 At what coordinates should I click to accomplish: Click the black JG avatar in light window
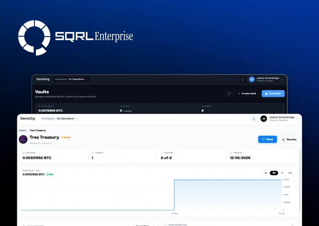[264, 119]
